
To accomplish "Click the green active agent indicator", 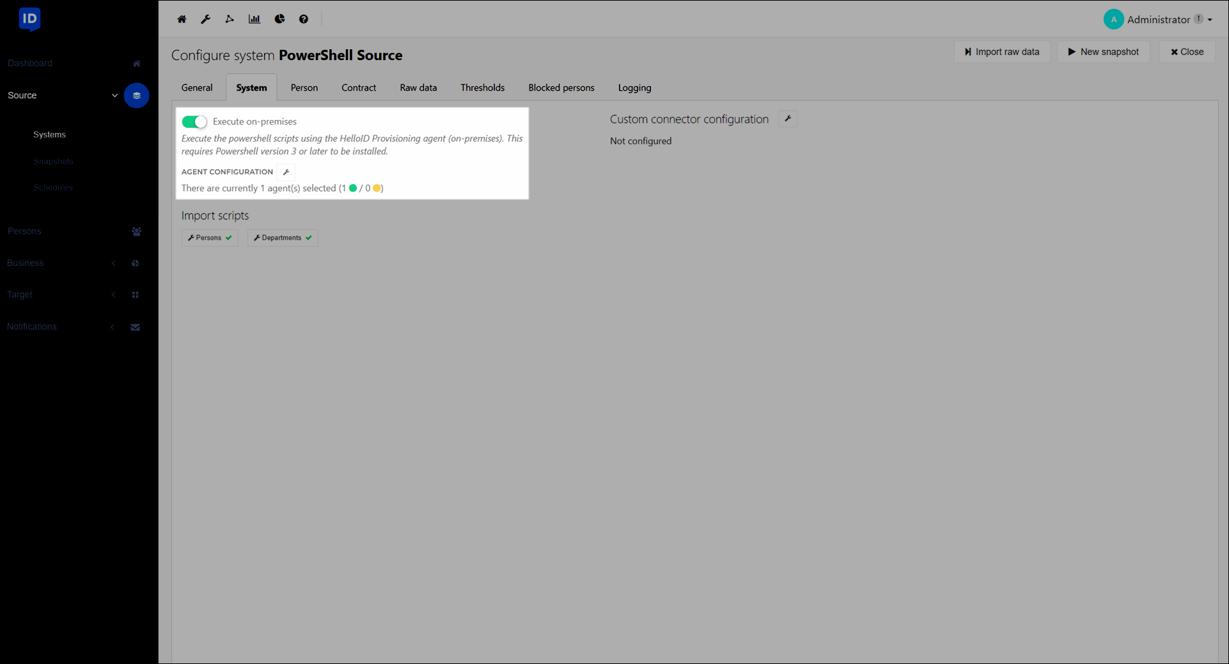I will (353, 188).
